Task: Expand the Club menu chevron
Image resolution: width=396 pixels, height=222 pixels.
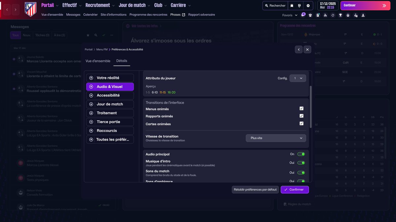Action: pos(166,6)
